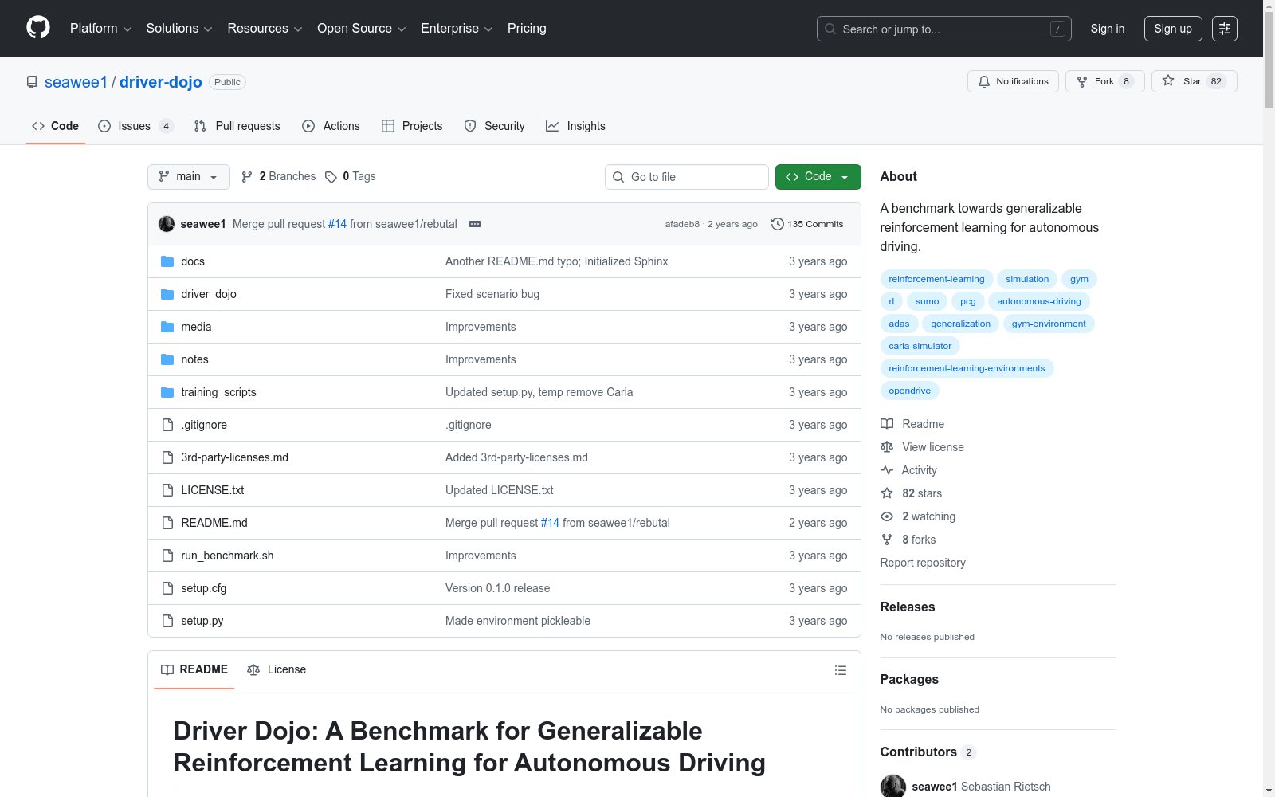
Task: Focus the Search or jump to field
Action: (944, 29)
